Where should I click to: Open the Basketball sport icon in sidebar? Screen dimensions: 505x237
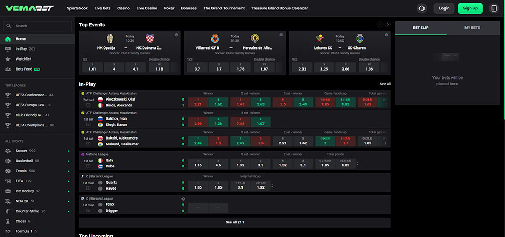8,161
